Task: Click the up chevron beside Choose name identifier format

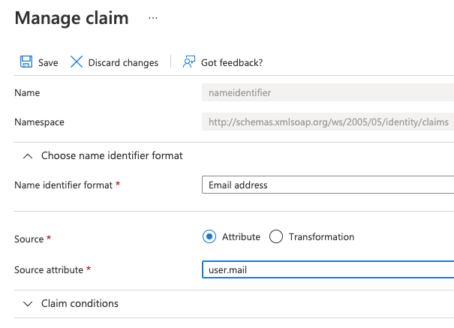Action: [28, 155]
